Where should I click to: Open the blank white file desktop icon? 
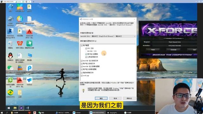(x=29, y=19)
